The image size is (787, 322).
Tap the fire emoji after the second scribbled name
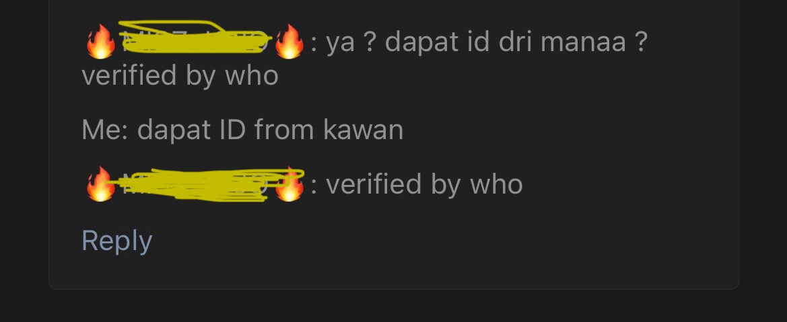[289, 184]
